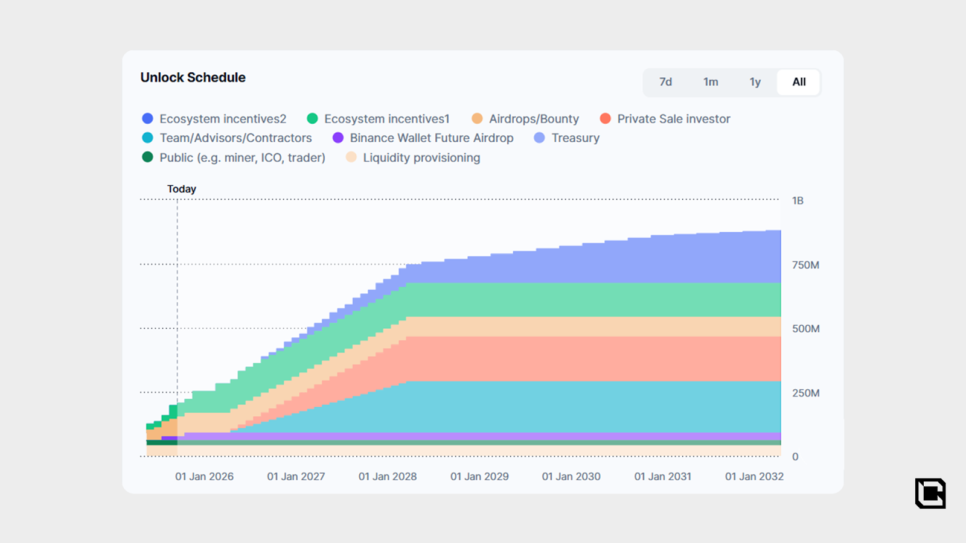966x543 pixels.
Task: Toggle Team/Advisors/Contractors legend label
Action: (235, 138)
